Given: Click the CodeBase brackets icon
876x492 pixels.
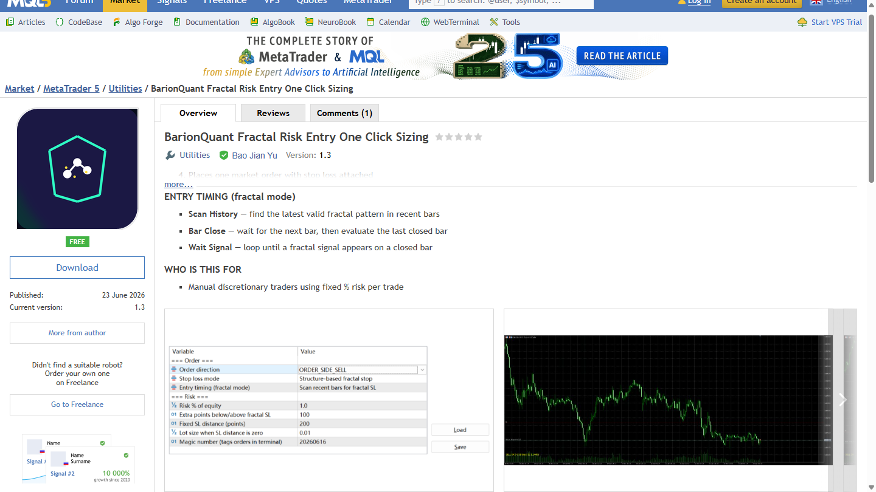Looking at the screenshot, I should pos(60,22).
